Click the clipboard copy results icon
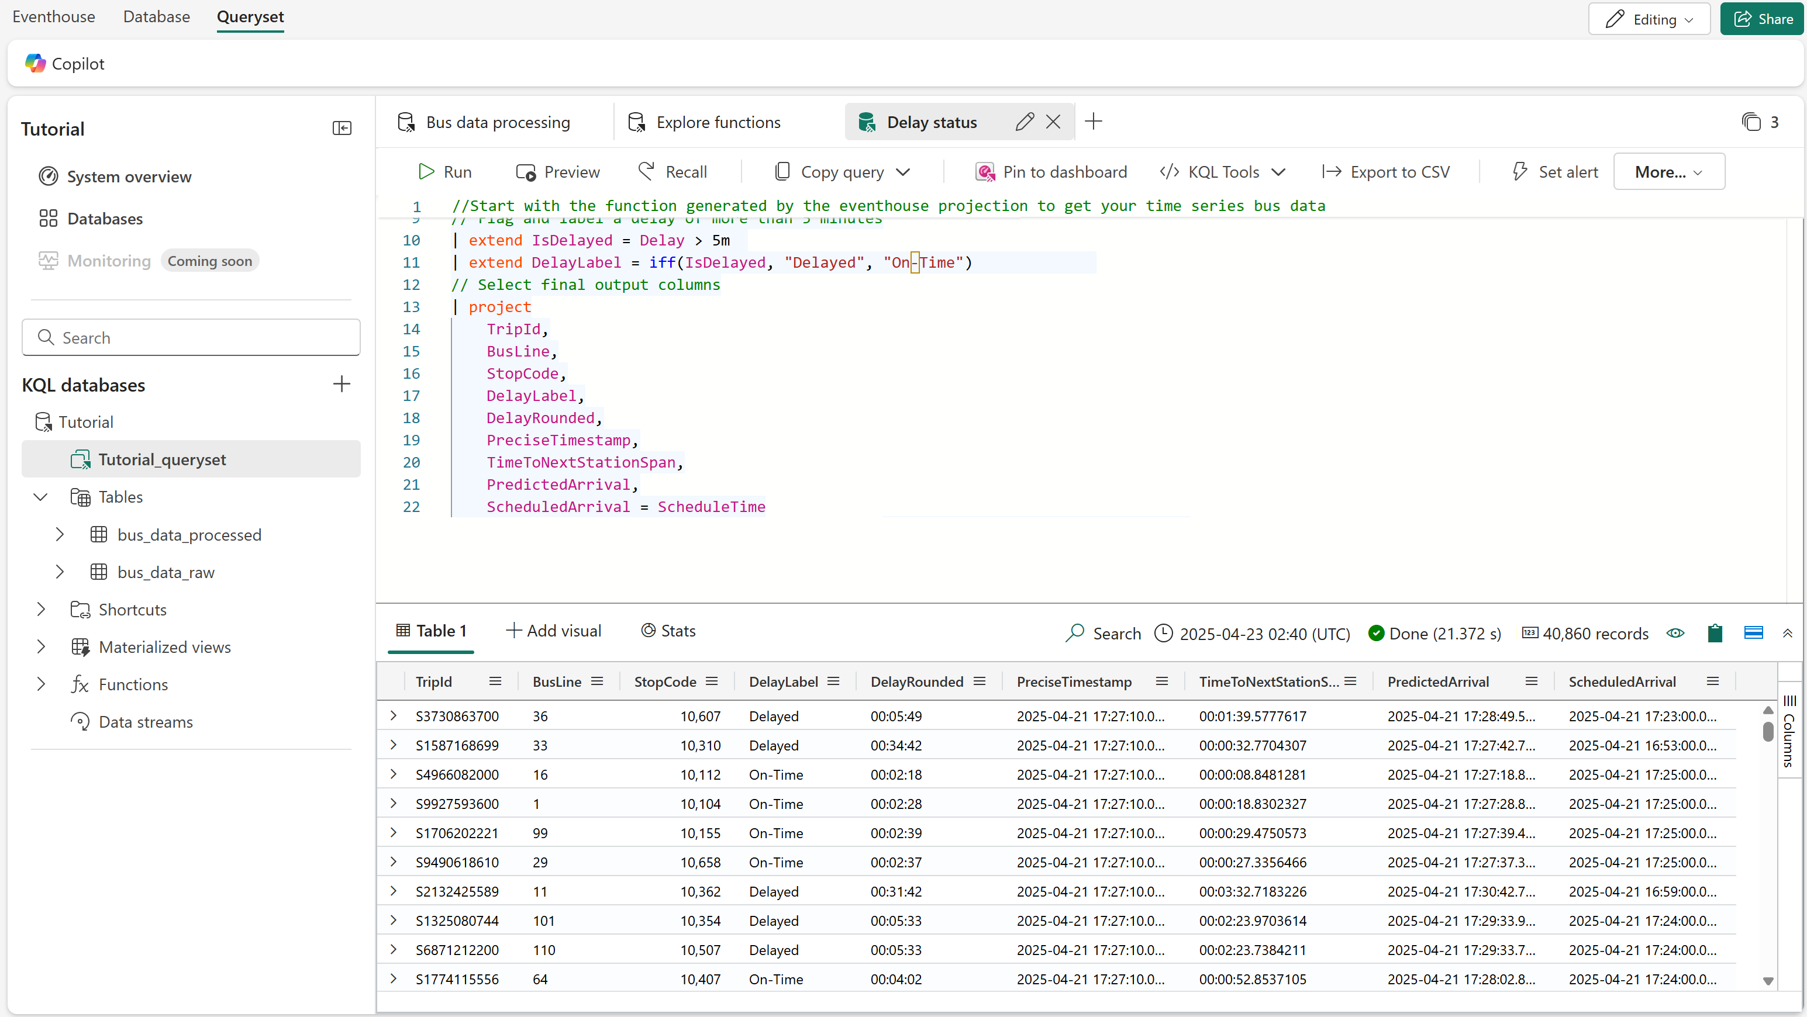Image resolution: width=1807 pixels, height=1017 pixels. click(x=1715, y=633)
